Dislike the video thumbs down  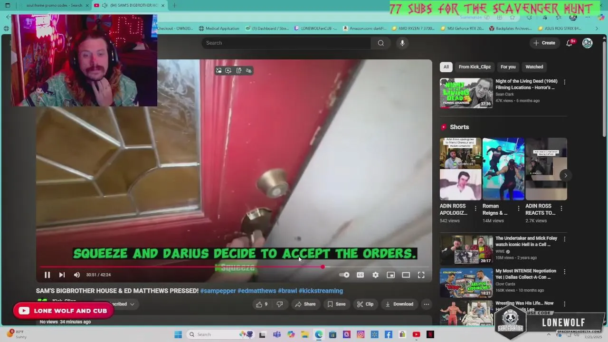(280, 304)
